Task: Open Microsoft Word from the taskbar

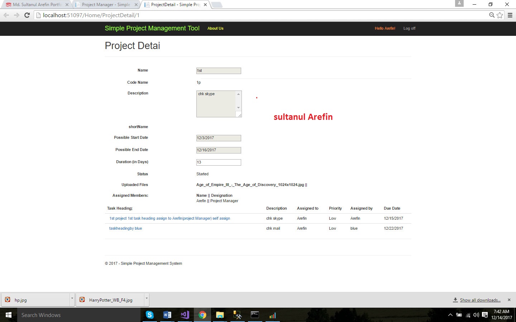Action: tap(167, 315)
